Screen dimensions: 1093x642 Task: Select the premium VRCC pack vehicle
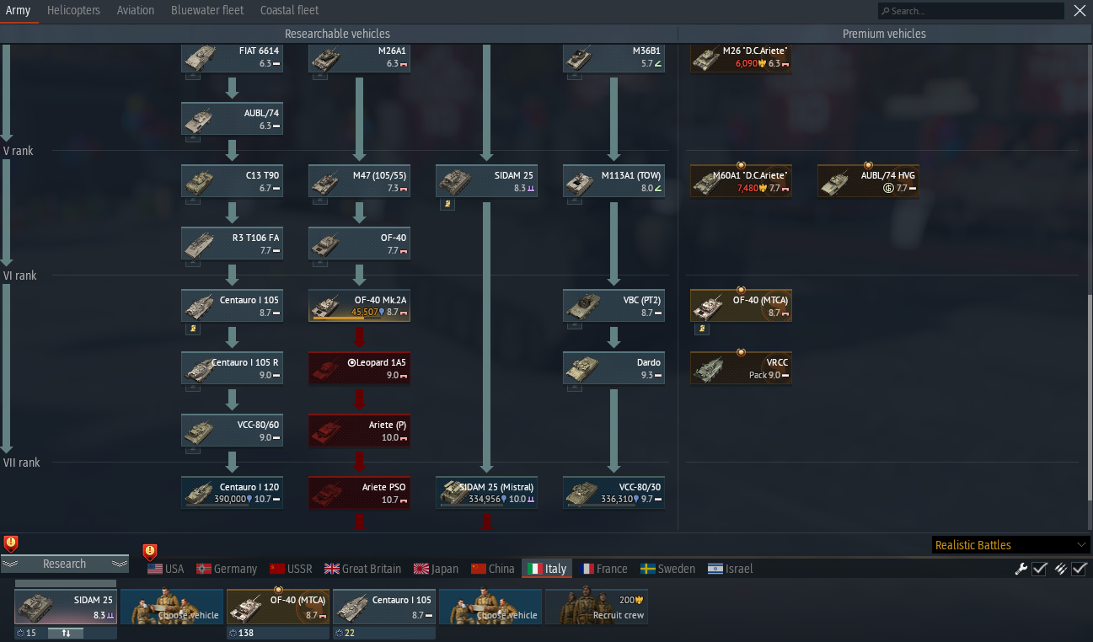tap(741, 368)
